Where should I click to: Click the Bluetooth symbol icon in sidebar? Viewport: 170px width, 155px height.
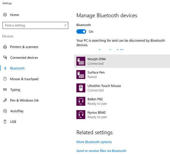(x=5, y=68)
